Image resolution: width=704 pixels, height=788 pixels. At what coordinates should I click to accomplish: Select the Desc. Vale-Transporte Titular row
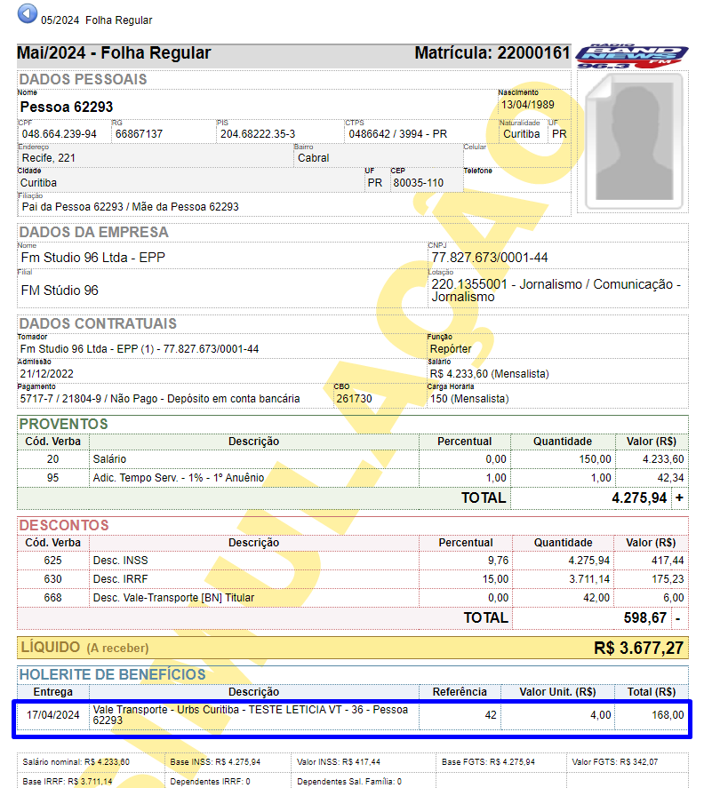353,598
